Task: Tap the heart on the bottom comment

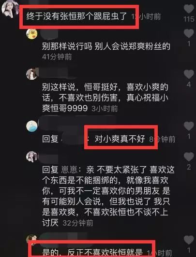Action: pyautogui.click(x=189, y=240)
